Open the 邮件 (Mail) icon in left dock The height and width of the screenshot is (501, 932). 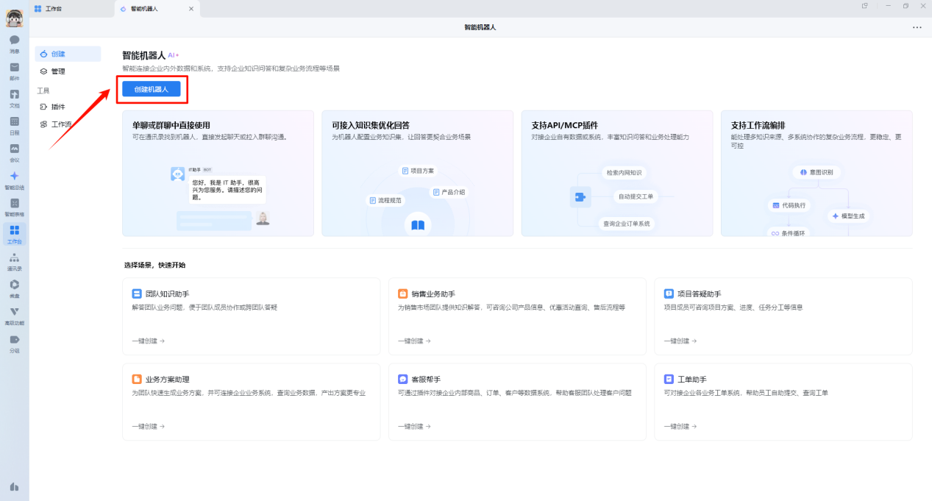click(14, 70)
